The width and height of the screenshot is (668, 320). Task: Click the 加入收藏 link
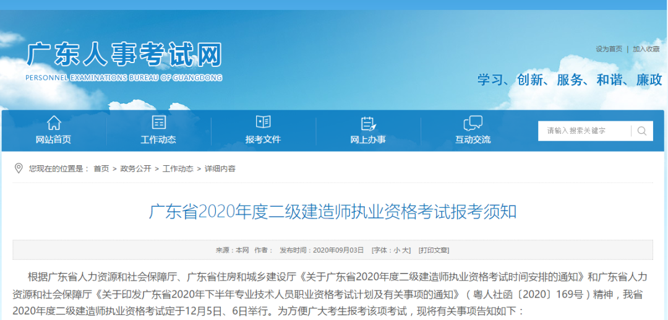coord(646,49)
